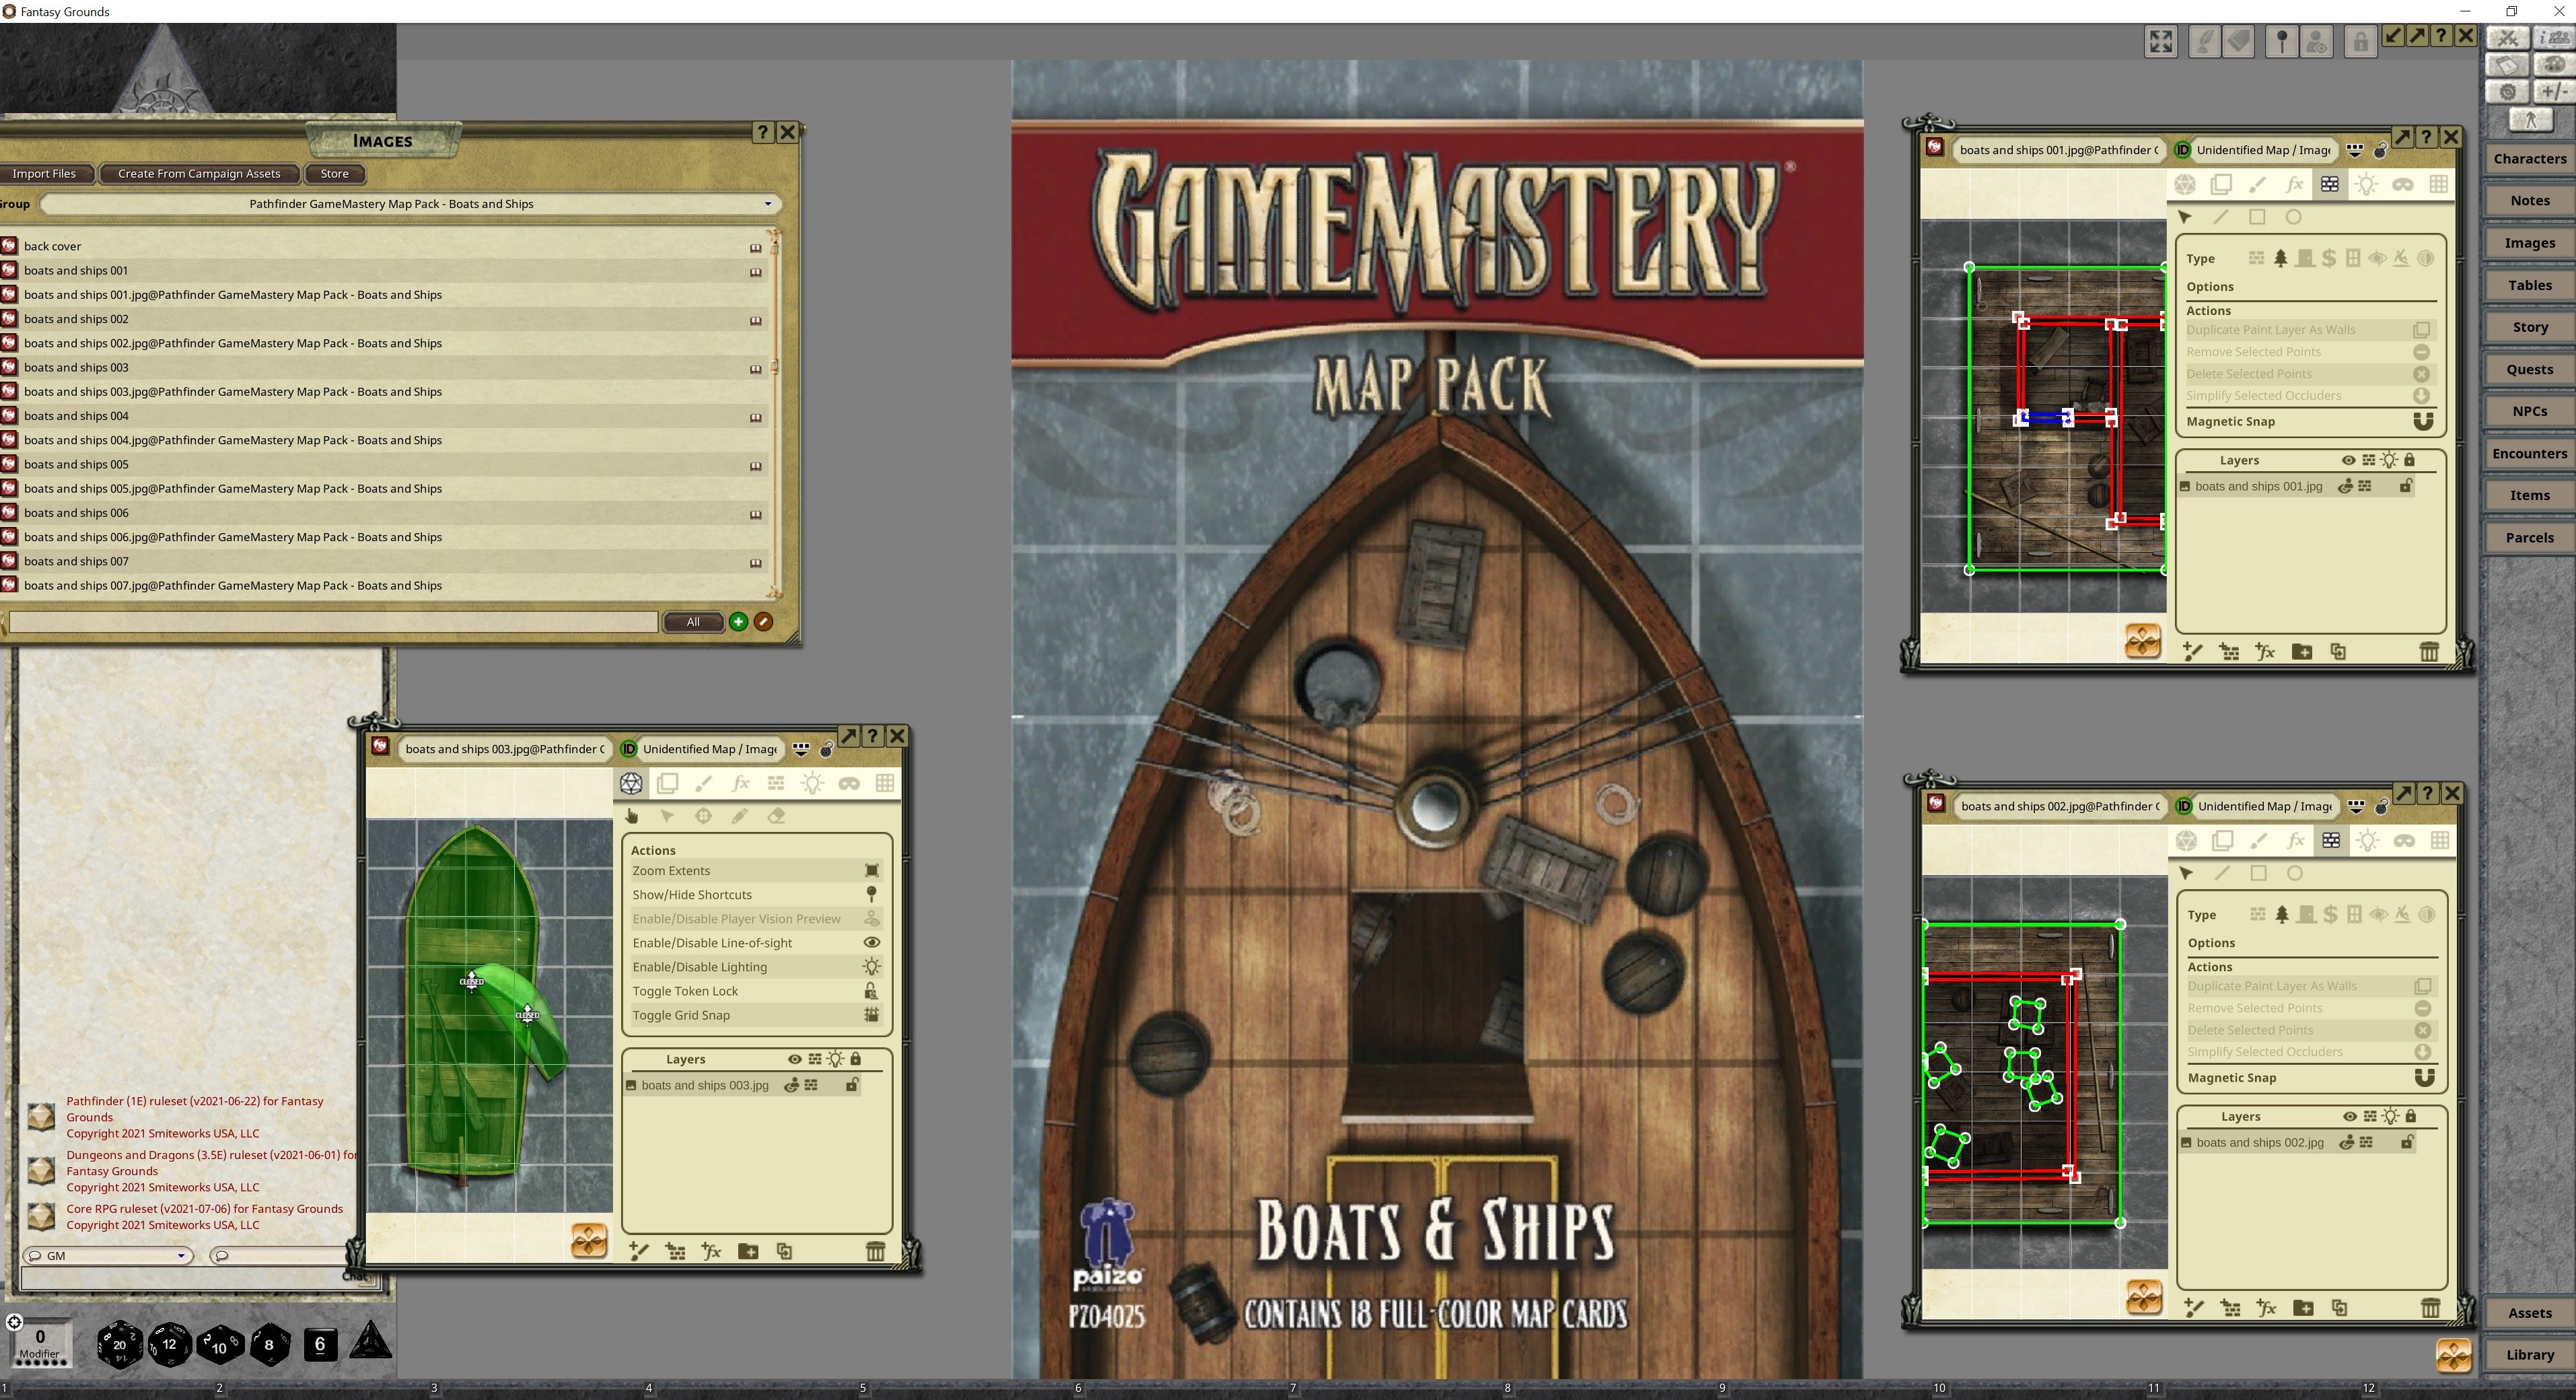Screen dimensions: 2576x1400
Task: Open the Mask tool
Action: 848,783
